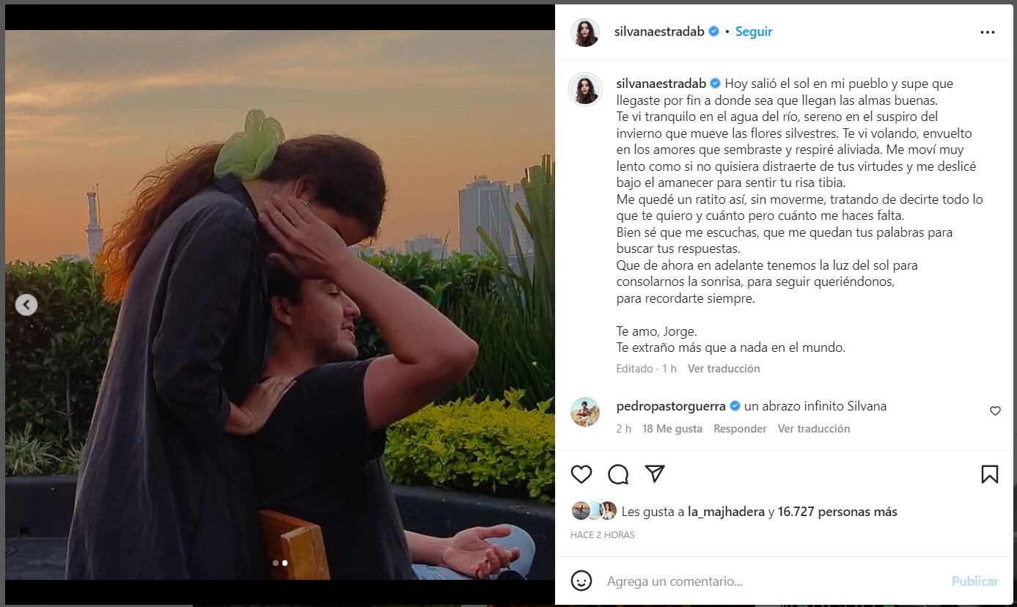Like pedropastorguerra's comment
Screen dimensions: 1017x607
[x=995, y=411]
